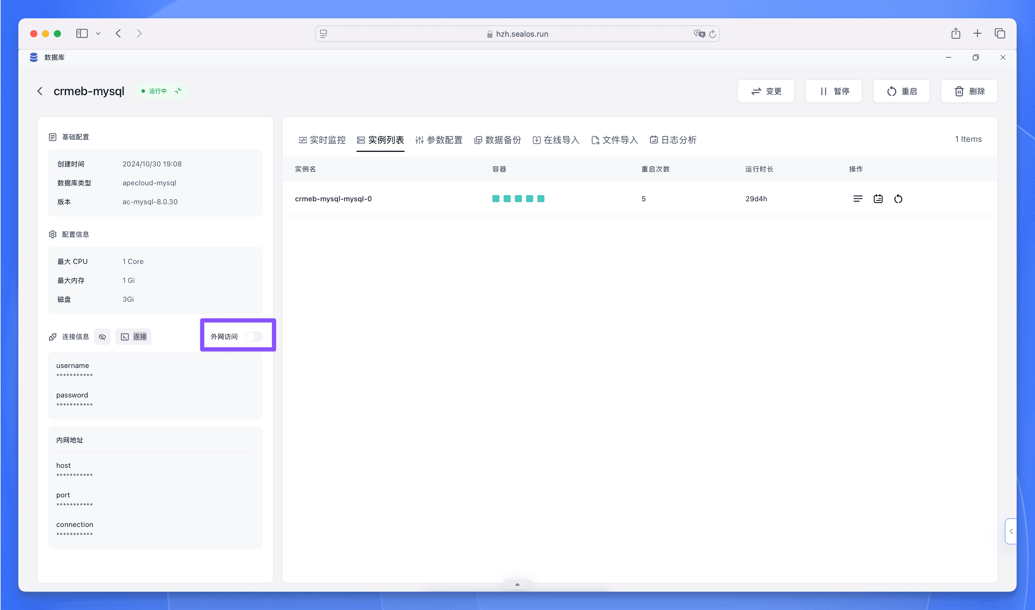Open the 数据备份 tab
1035x610 pixels.
pos(498,140)
